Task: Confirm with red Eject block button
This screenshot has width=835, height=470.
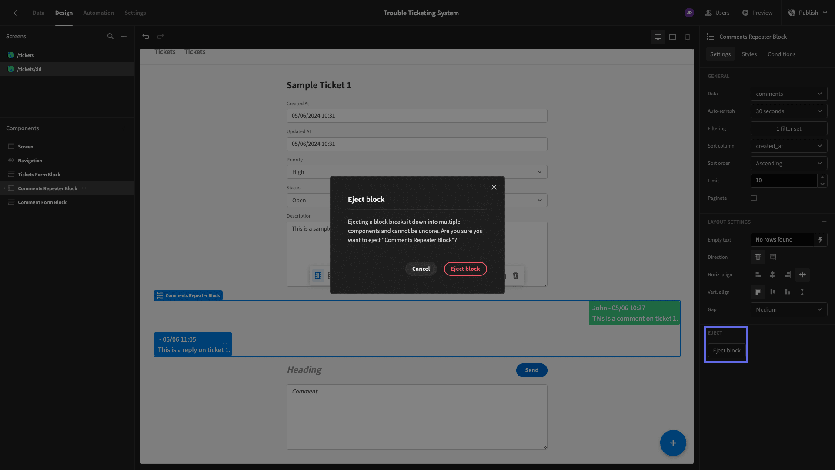Action: tap(465, 269)
